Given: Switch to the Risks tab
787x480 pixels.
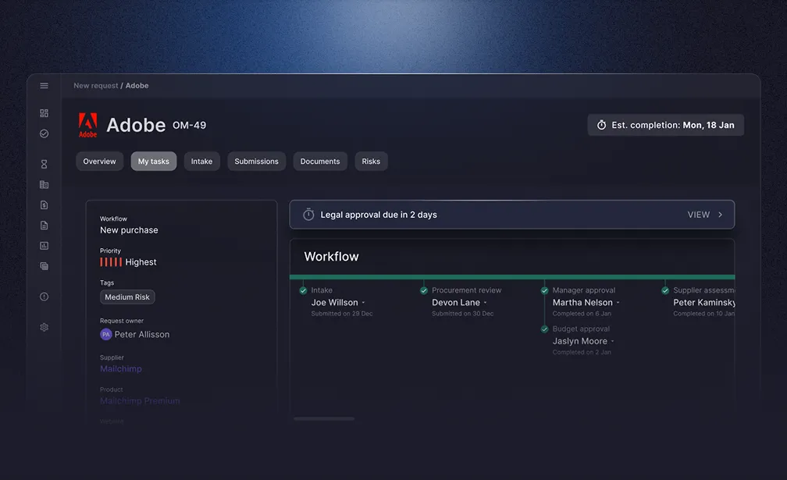Looking at the screenshot, I should [x=371, y=162].
